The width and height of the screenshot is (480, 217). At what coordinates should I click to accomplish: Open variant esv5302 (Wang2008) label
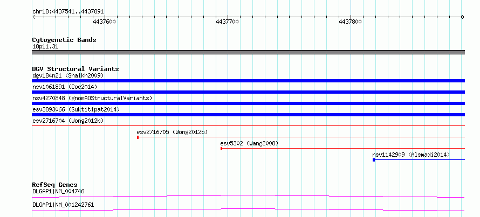249,143
